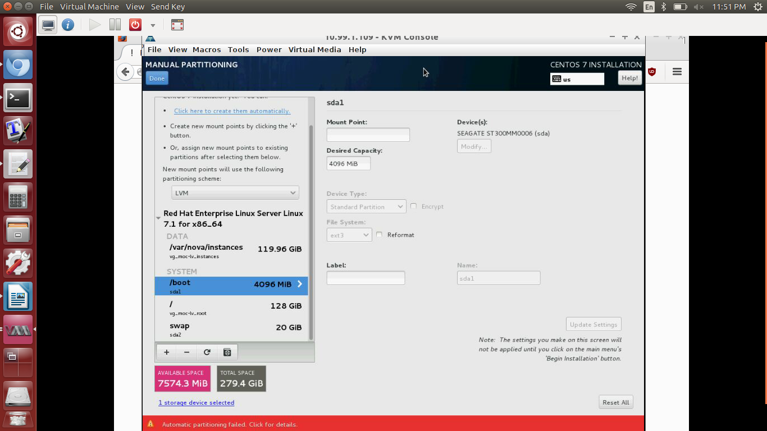The height and width of the screenshot is (431, 767).
Task: Click the arrow on the /boot row
Action: pos(300,284)
